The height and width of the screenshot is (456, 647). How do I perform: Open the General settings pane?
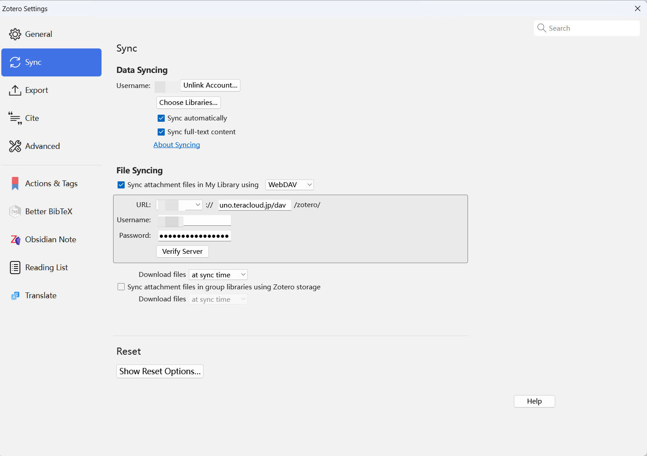click(x=52, y=34)
